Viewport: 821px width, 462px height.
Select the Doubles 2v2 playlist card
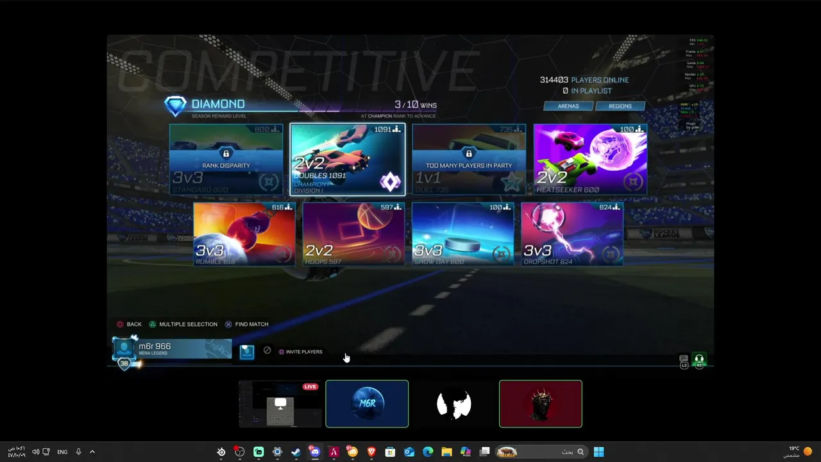(x=347, y=159)
